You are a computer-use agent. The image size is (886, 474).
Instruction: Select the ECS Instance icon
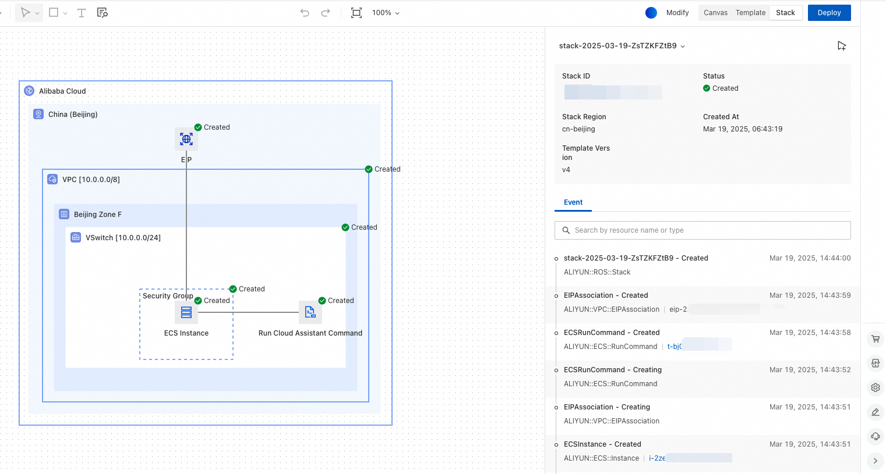click(186, 312)
